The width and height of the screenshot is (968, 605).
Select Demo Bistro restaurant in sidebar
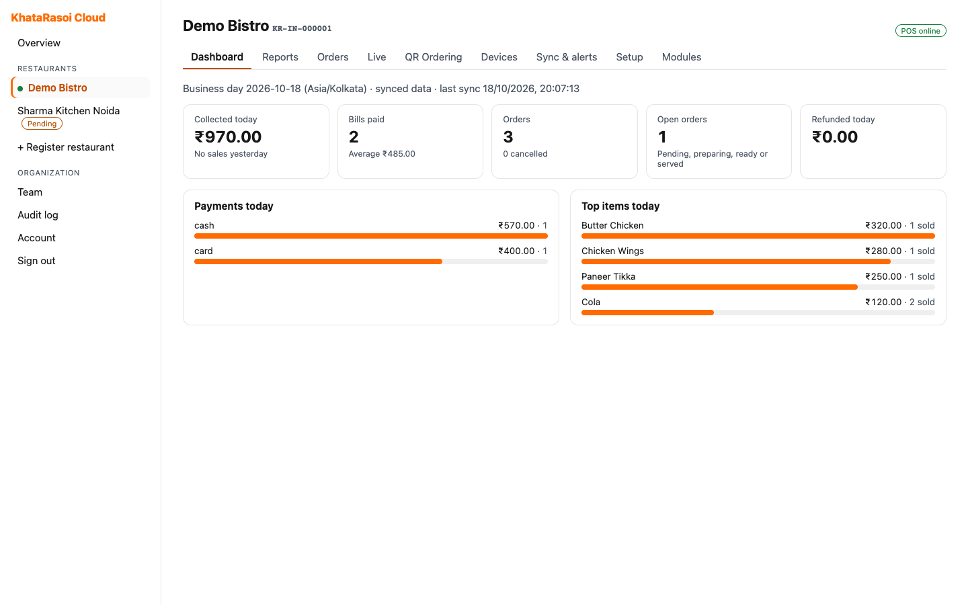click(x=81, y=87)
